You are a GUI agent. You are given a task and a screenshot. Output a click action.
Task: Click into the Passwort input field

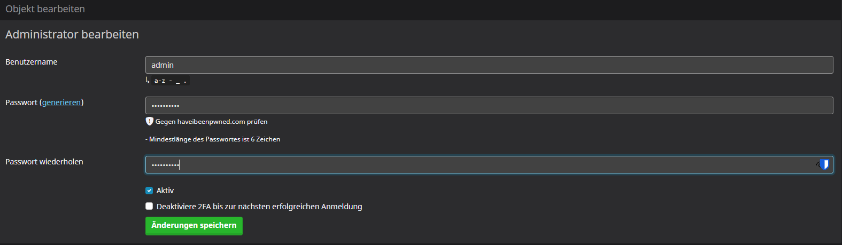[489, 106]
